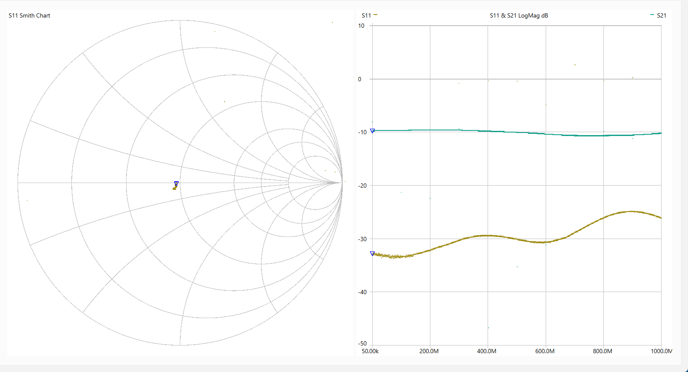Select the S21 legend label
The height and width of the screenshot is (372, 688).
tap(661, 15)
